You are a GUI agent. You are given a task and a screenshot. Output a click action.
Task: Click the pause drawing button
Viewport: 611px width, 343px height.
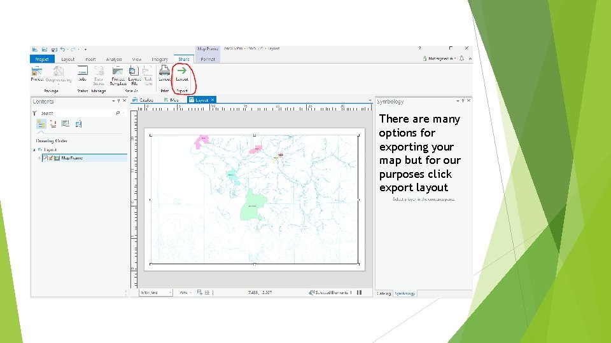(359, 292)
